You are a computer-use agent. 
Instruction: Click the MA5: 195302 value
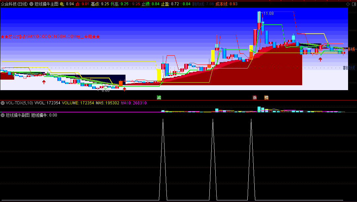107,103
